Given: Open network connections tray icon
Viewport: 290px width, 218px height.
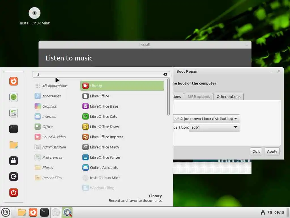Looking at the screenshot, I should tap(263, 212).
